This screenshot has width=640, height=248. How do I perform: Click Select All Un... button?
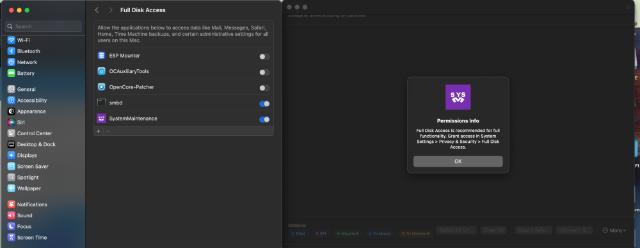456,230
